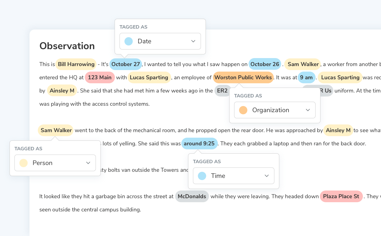Image resolution: width=381 pixels, height=236 pixels.
Task: Click the orange Organization category dot icon
Action: (x=243, y=110)
